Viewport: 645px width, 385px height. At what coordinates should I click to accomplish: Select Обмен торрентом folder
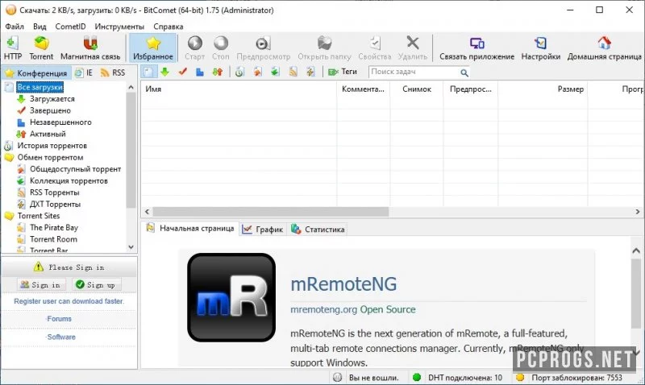coord(50,157)
